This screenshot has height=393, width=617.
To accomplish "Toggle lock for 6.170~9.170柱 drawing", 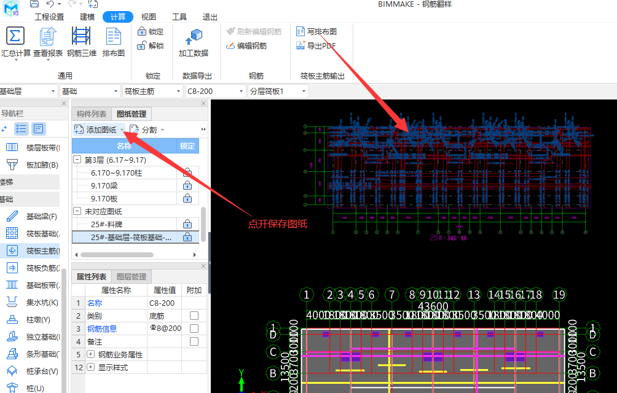I will tap(187, 173).
